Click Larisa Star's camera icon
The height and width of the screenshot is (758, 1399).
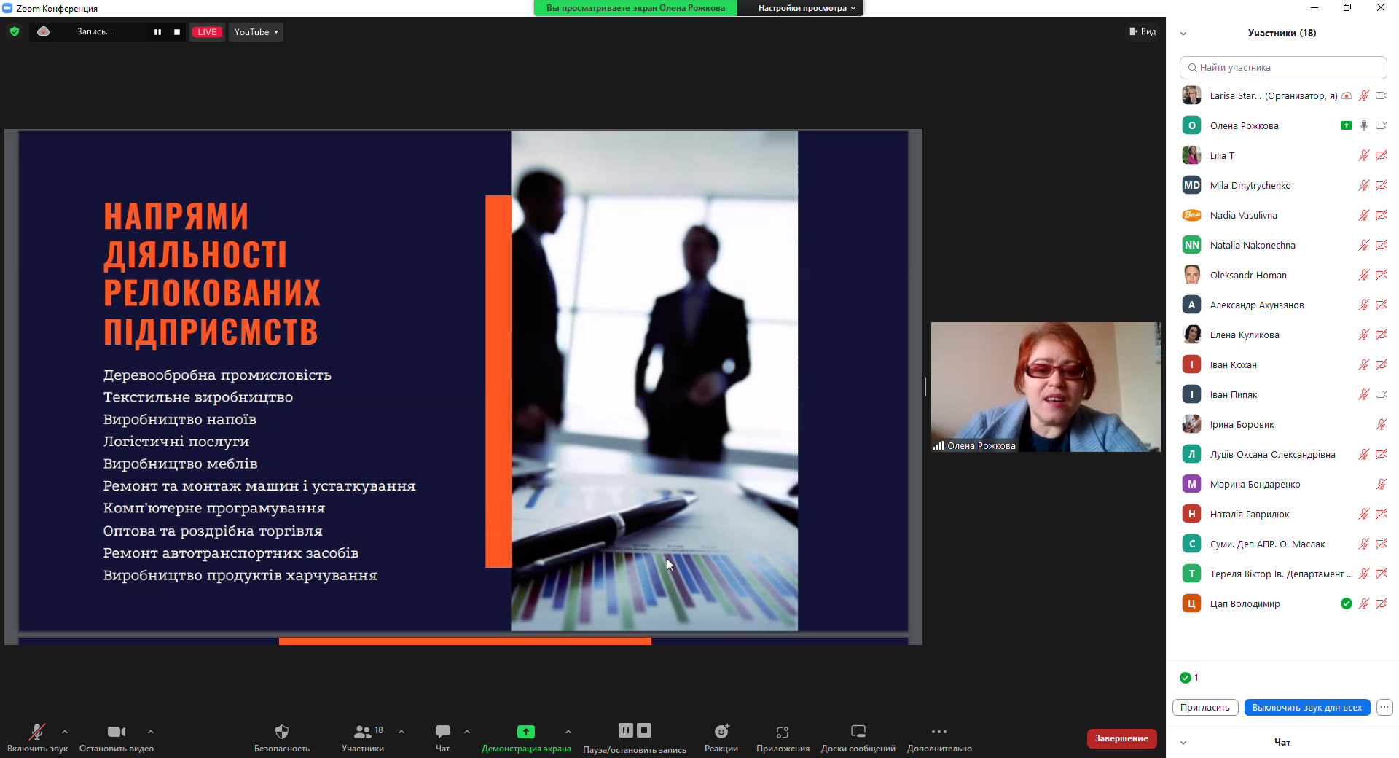[x=1381, y=95]
